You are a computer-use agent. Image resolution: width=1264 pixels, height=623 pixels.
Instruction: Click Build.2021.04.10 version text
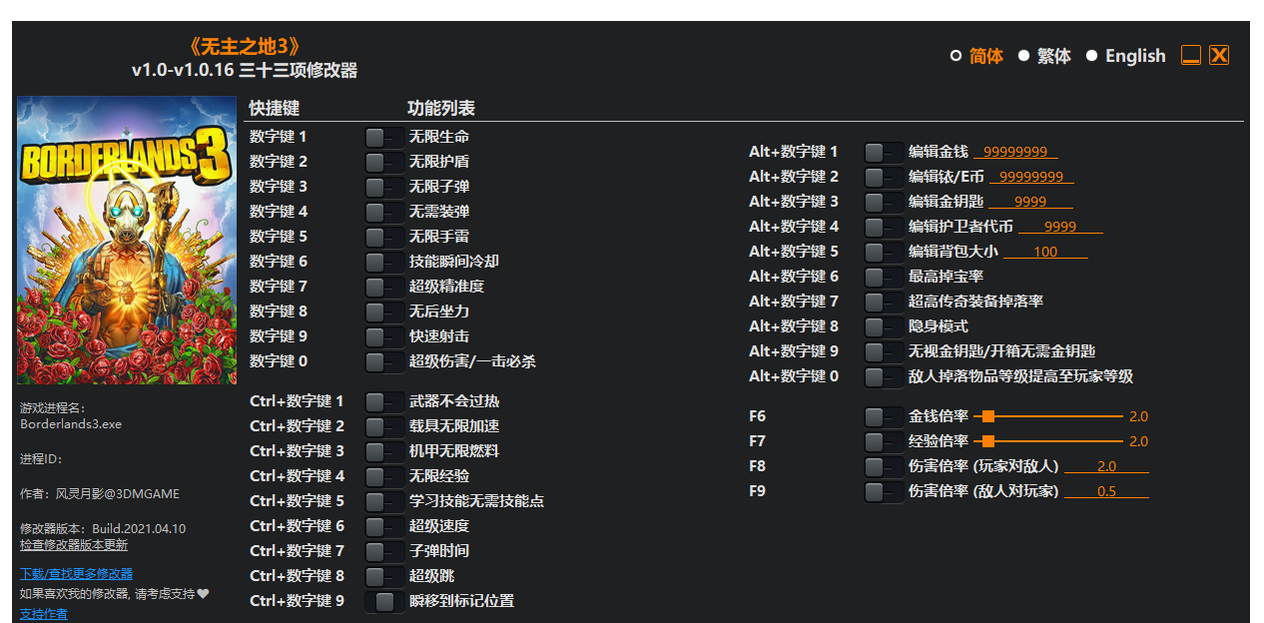[139, 528]
